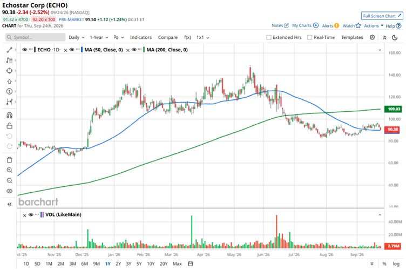This screenshot has height=270, width=406.
Task: Open Full Screen Chart
Action: click(x=382, y=16)
